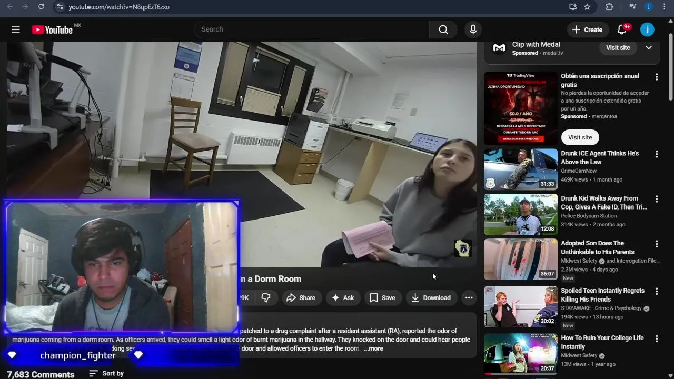The height and width of the screenshot is (379, 674).
Task: Open TradingView ad thumbnail
Action: pos(521,108)
